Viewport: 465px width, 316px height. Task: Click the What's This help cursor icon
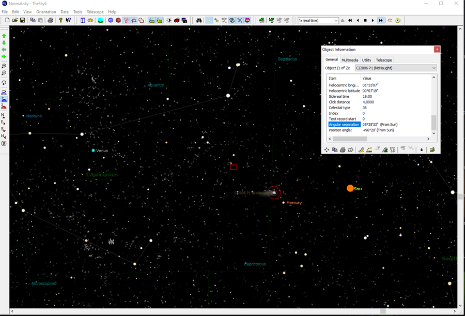coord(68,21)
